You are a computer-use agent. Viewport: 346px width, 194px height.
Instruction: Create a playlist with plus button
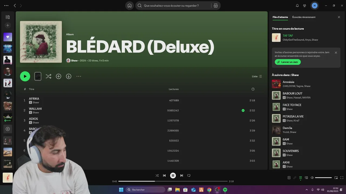coord(8,25)
